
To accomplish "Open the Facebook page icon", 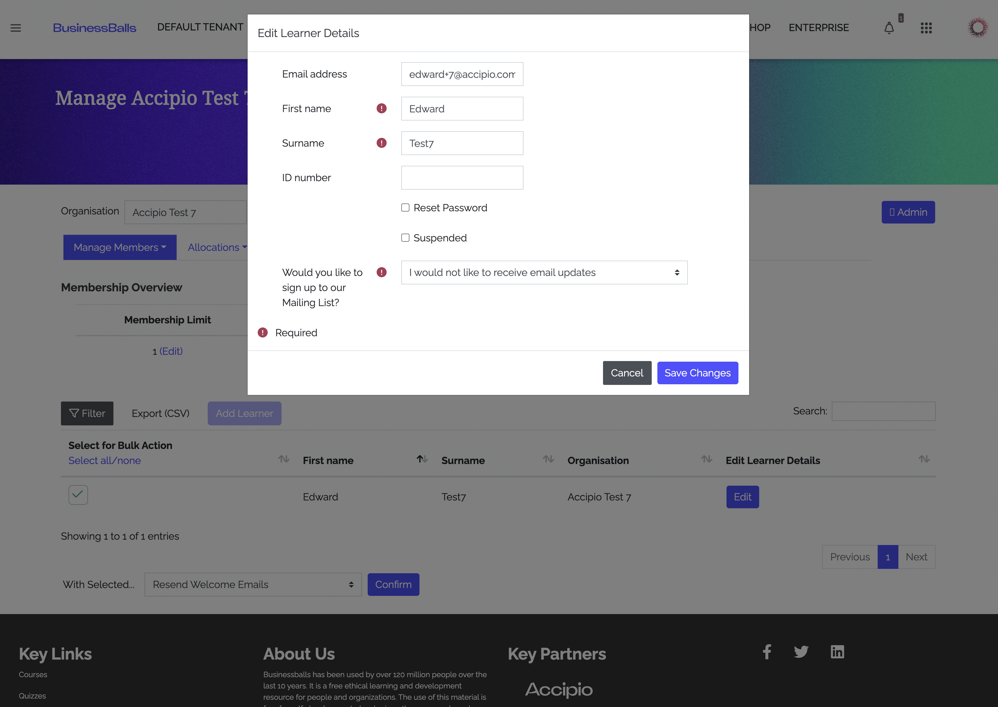I will click(x=767, y=652).
